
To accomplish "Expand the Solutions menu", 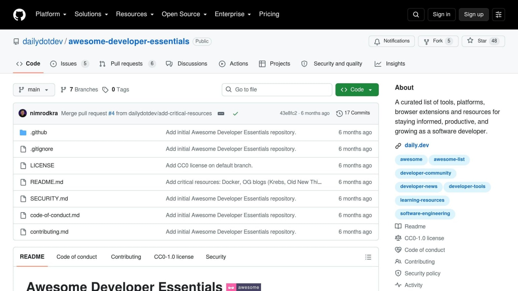I will (91, 14).
